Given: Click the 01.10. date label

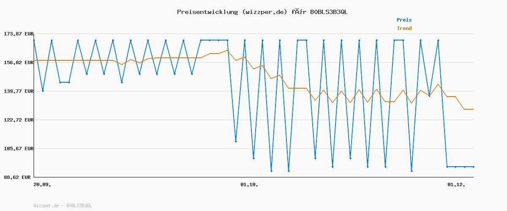Looking at the screenshot, I should [249, 184].
